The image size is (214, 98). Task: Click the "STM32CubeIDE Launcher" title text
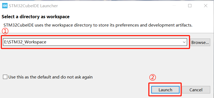pyautogui.click(x=33, y=6)
